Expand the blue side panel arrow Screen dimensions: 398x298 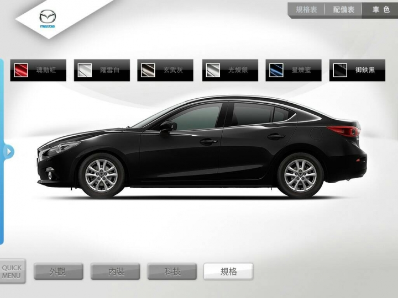(9, 152)
